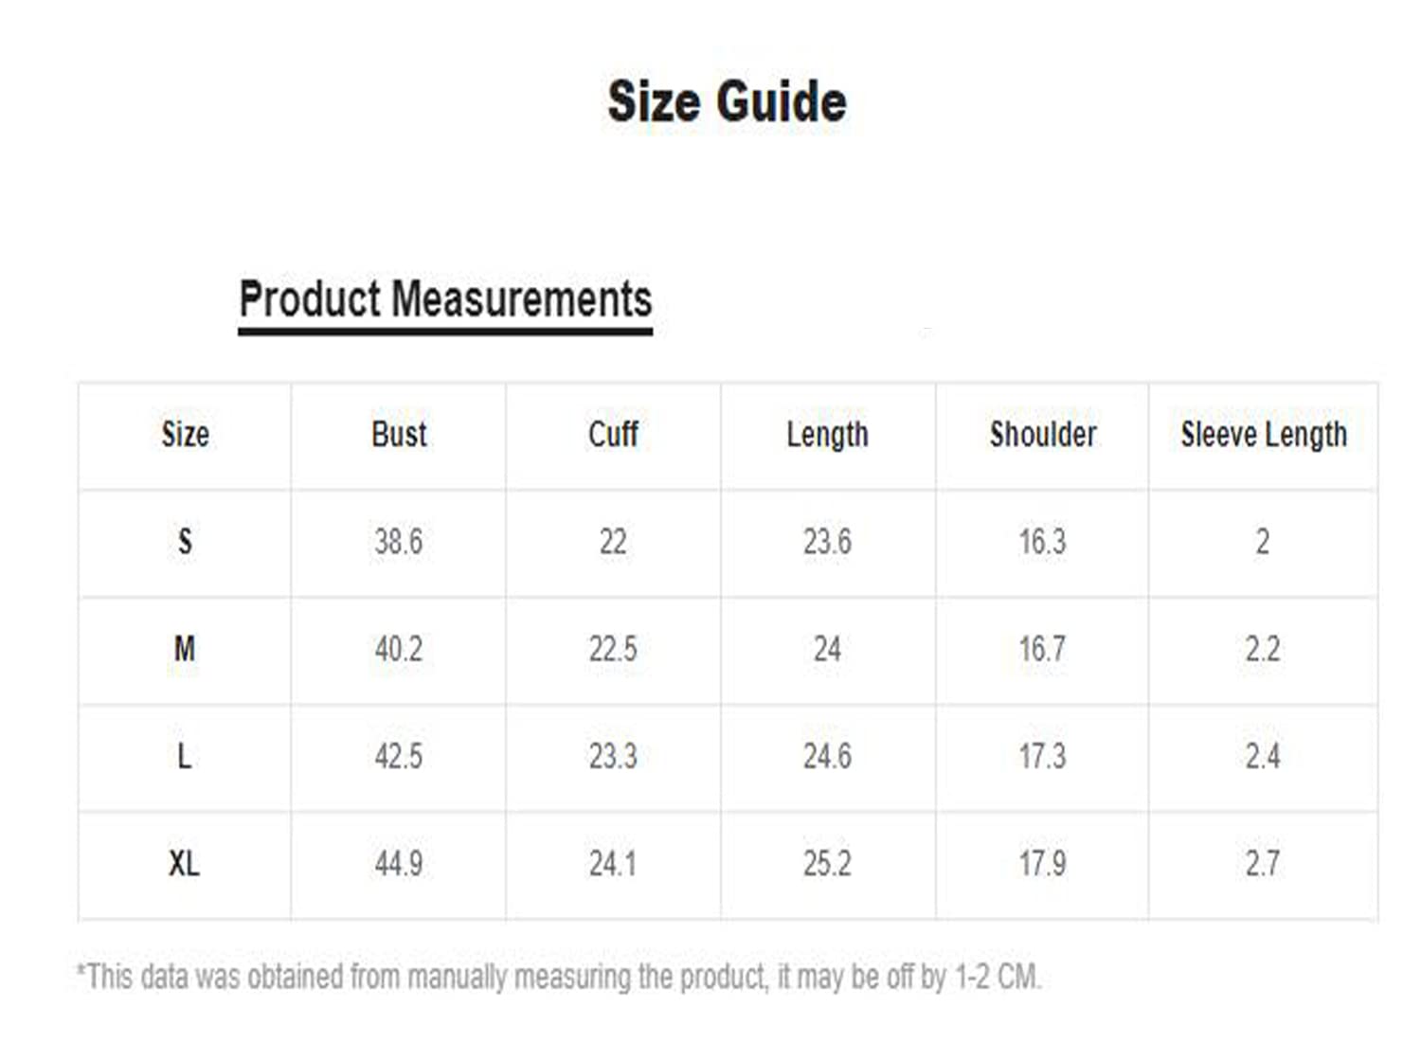The width and height of the screenshot is (1421, 1042).
Task: Select the Product Measurements heading
Action: pos(445,299)
